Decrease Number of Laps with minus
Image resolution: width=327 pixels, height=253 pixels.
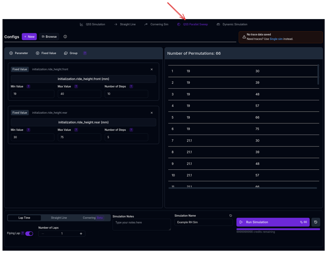43,234
